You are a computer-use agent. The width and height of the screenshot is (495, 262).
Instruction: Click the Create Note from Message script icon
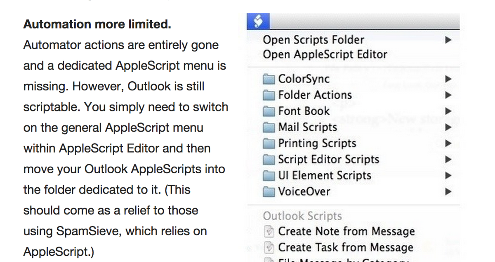point(269,232)
